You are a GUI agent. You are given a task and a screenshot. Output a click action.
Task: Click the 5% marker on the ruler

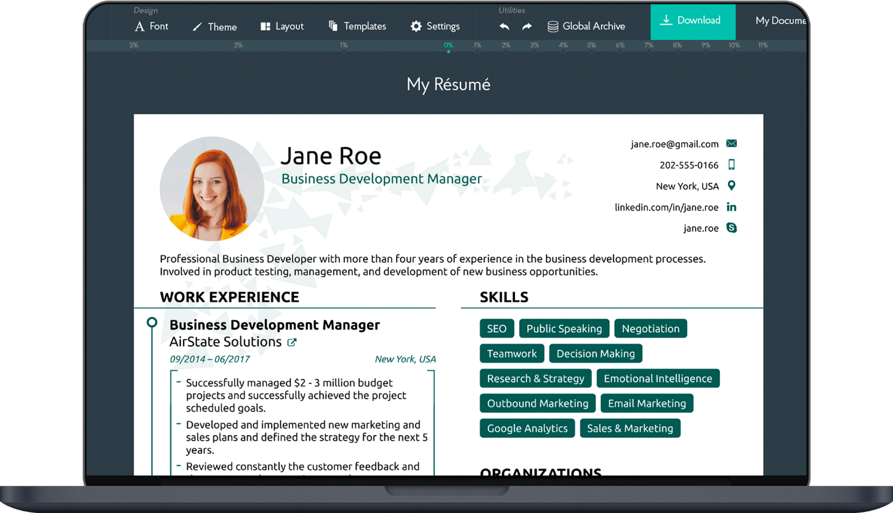(591, 46)
